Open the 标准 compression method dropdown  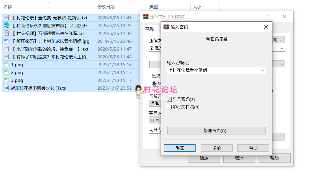tap(155, 103)
